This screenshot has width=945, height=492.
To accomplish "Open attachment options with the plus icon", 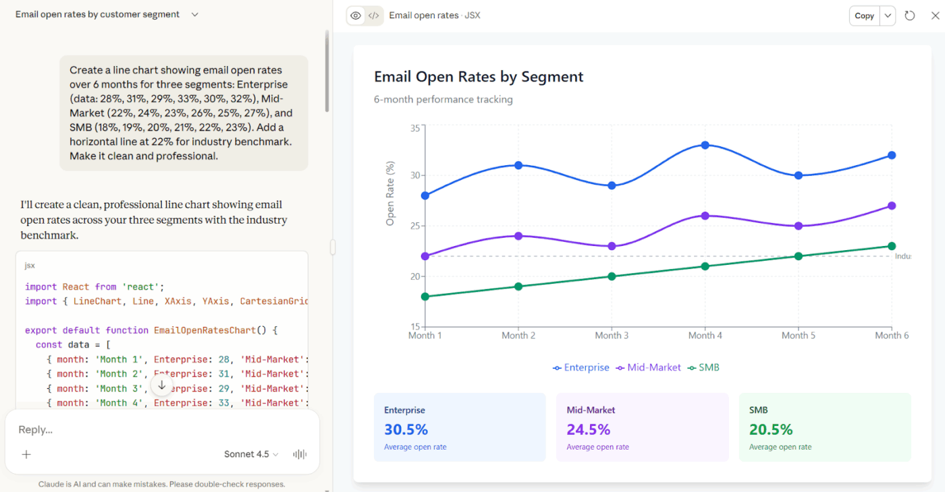I will (x=26, y=454).
